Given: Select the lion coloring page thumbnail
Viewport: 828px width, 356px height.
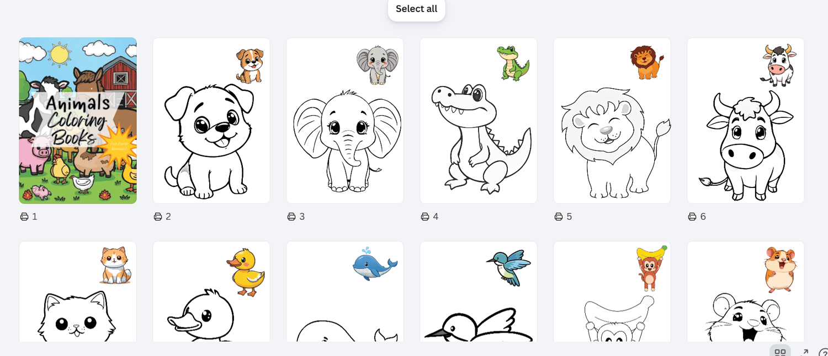Looking at the screenshot, I should (x=612, y=121).
